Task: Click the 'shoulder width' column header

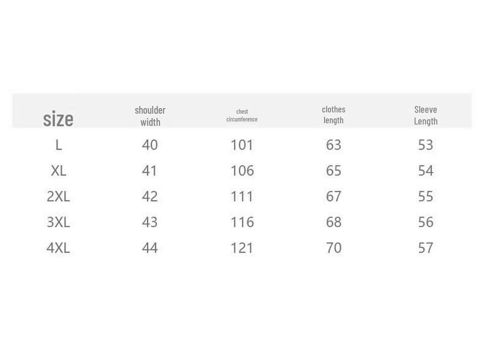Action: (x=150, y=116)
